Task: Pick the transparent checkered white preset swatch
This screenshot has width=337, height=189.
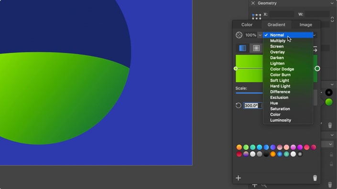Action: 293,154
